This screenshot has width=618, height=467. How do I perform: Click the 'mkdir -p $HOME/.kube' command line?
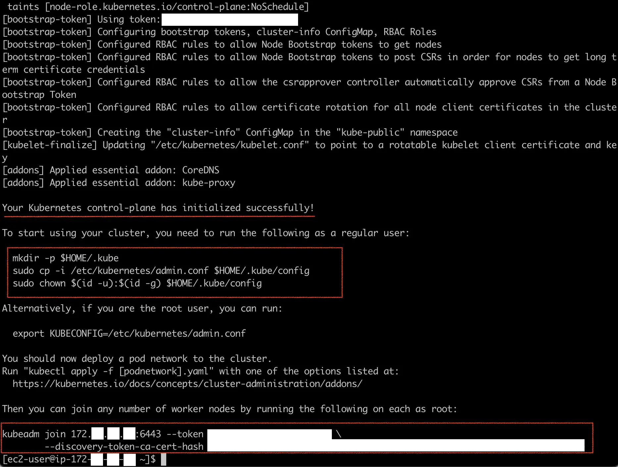pyautogui.click(x=66, y=258)
